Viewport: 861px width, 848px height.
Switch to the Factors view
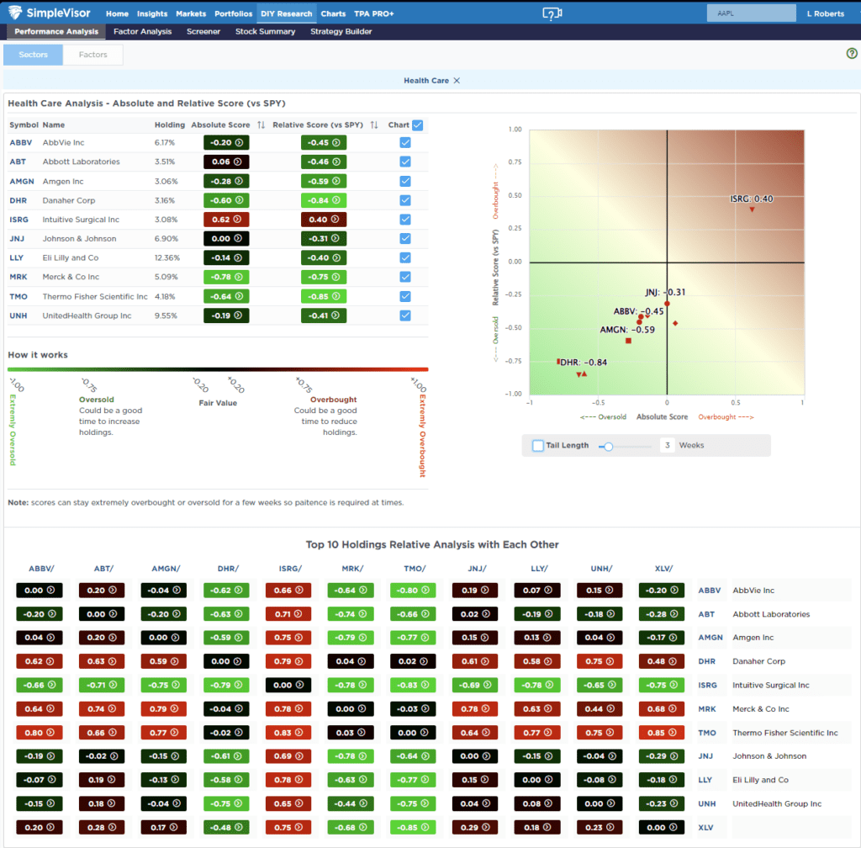92,53
